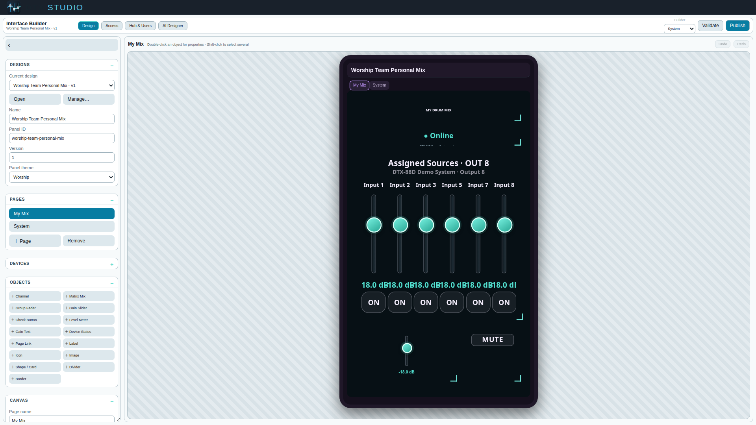Add a Label object
This screenshot has width=756, height=425.
point(89,344)
